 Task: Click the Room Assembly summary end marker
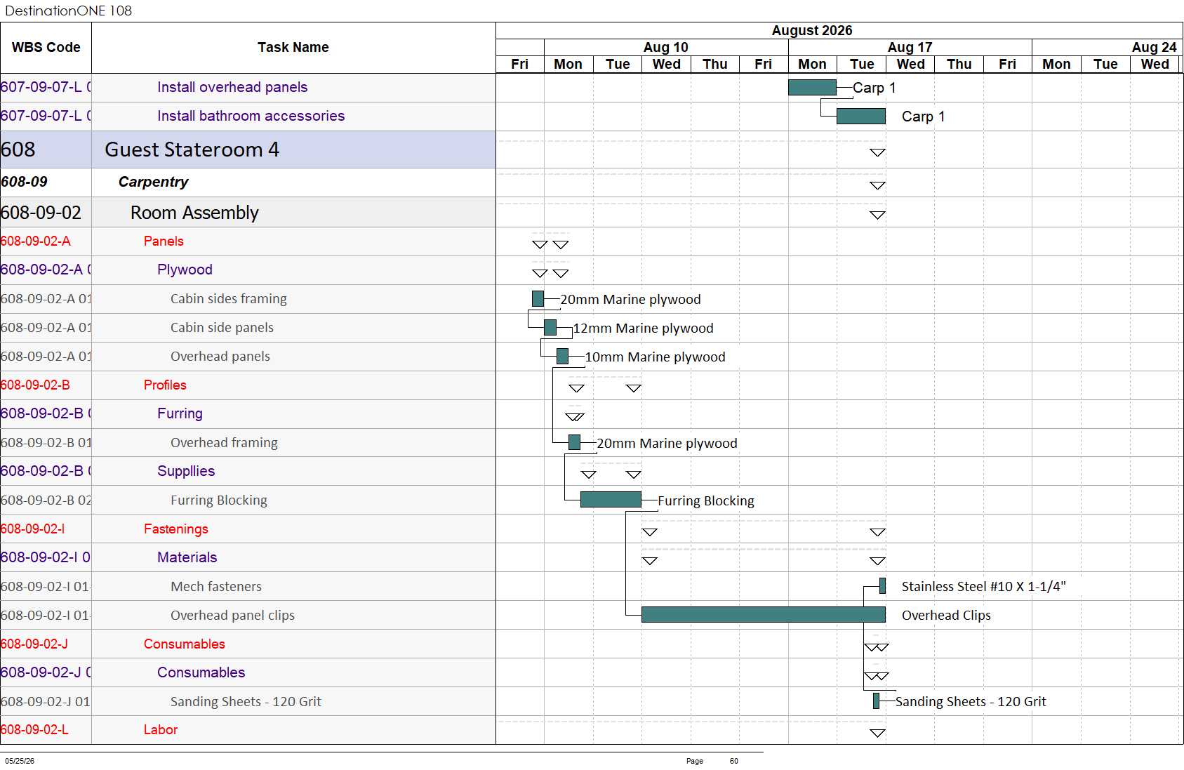pyautogui.click(x=877, y=215)
